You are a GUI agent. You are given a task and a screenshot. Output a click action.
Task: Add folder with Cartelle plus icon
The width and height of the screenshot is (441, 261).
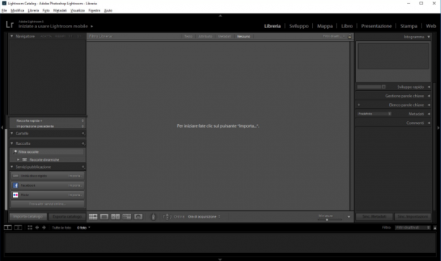click(83, 133)
